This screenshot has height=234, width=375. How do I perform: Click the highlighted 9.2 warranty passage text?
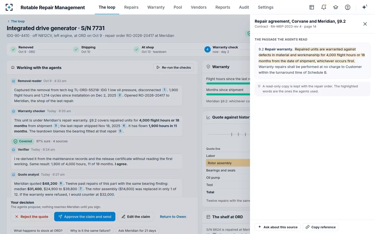312,55
